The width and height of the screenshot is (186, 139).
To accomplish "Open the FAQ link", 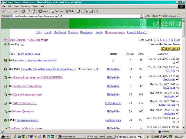I will (39, 32).
